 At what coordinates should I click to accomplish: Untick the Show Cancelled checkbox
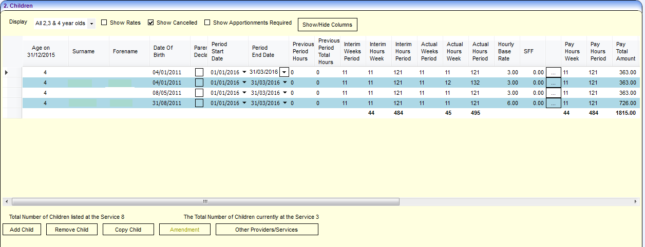151,23
